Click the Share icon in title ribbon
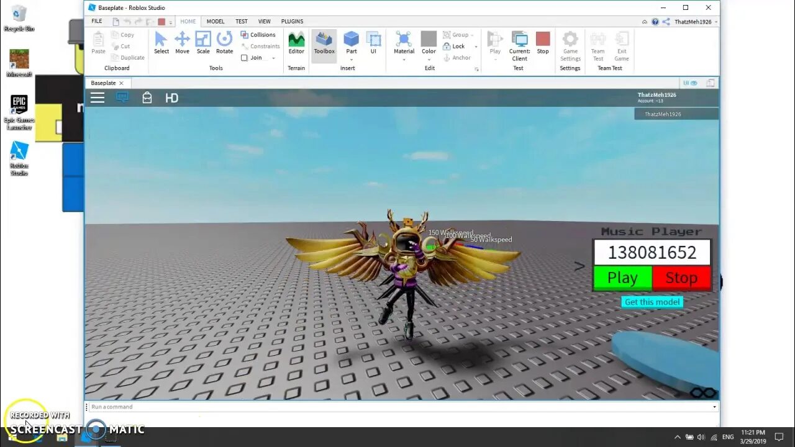Screen dimensions: 795x447 [666, 22]
